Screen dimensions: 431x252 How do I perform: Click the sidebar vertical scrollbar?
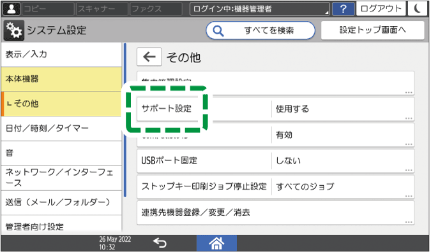(125, 120)
